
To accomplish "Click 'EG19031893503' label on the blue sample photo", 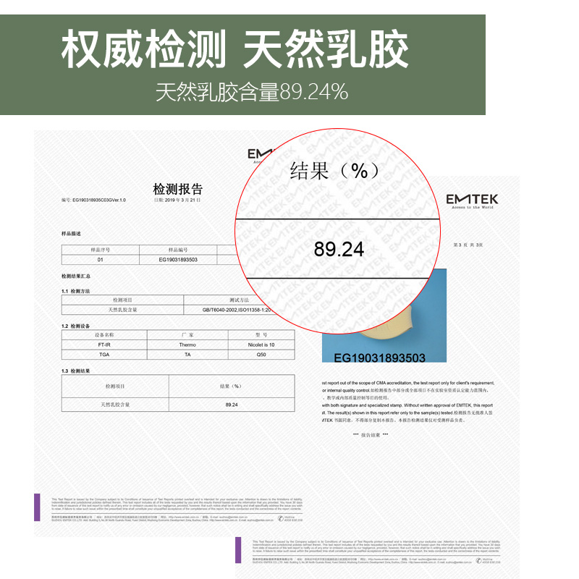I will tap(379, 358).
